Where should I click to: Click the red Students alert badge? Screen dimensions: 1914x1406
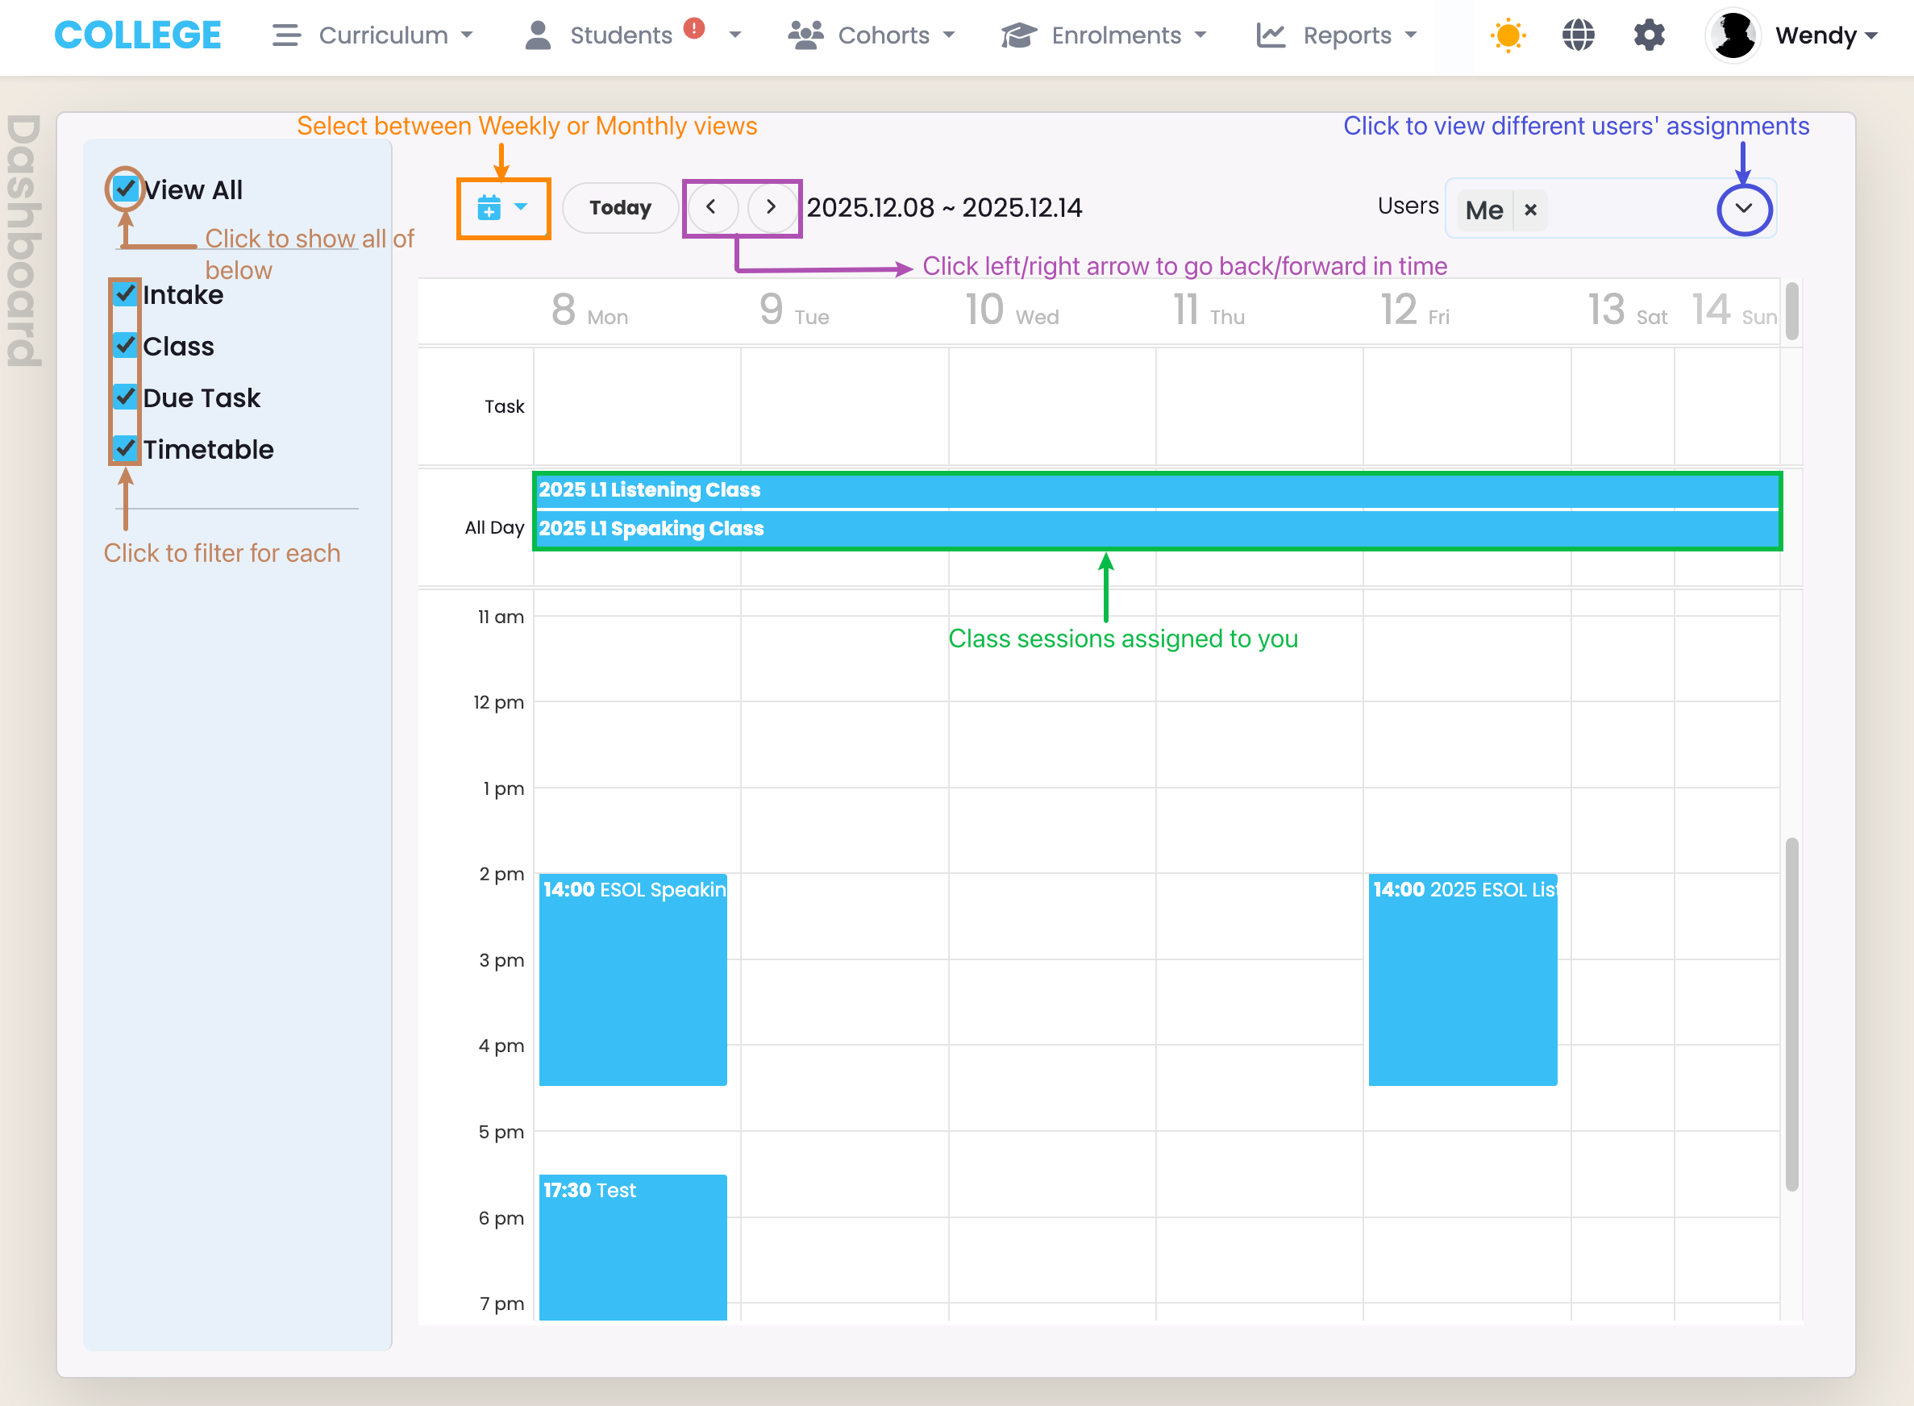click(x=694, y=28)
